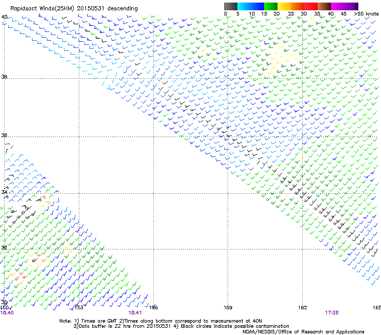Click the brown 35-40 knots legend segment
The width and height of the screenshot is (381, 335).
pyautogui.click(x=324, y=6)
